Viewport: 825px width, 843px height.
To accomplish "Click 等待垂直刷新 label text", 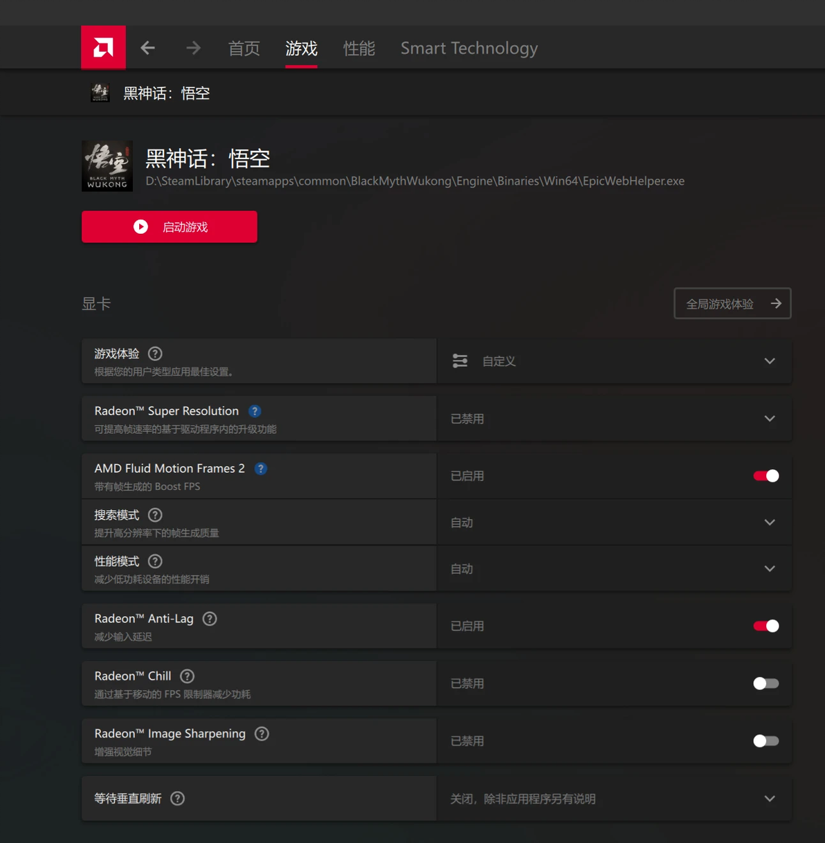I will (x=128, y=799).
